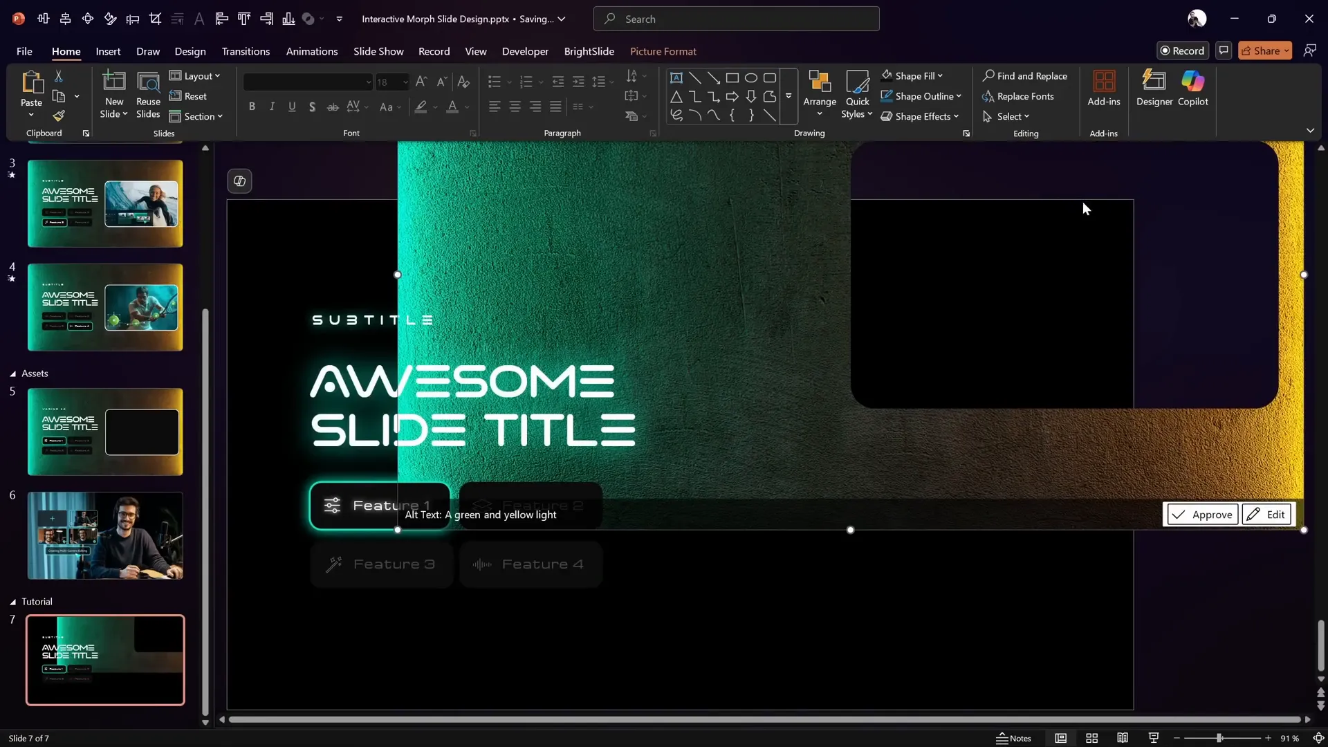This screenshot has width=1328, height=747.
Task: Open the Arrange menu icon
Action: (820, 82)
